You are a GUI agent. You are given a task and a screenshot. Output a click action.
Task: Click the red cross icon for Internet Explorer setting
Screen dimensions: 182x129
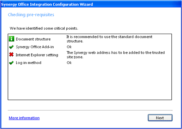[11, 55]
